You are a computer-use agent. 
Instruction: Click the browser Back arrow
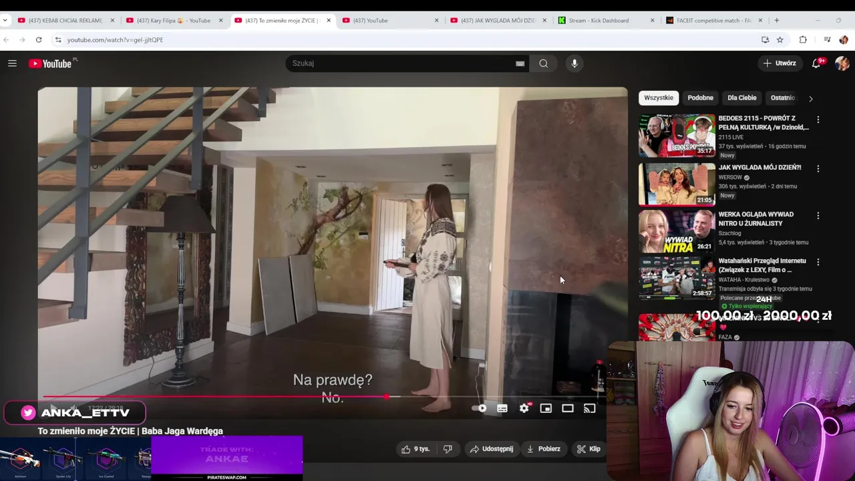pos(6,40)
